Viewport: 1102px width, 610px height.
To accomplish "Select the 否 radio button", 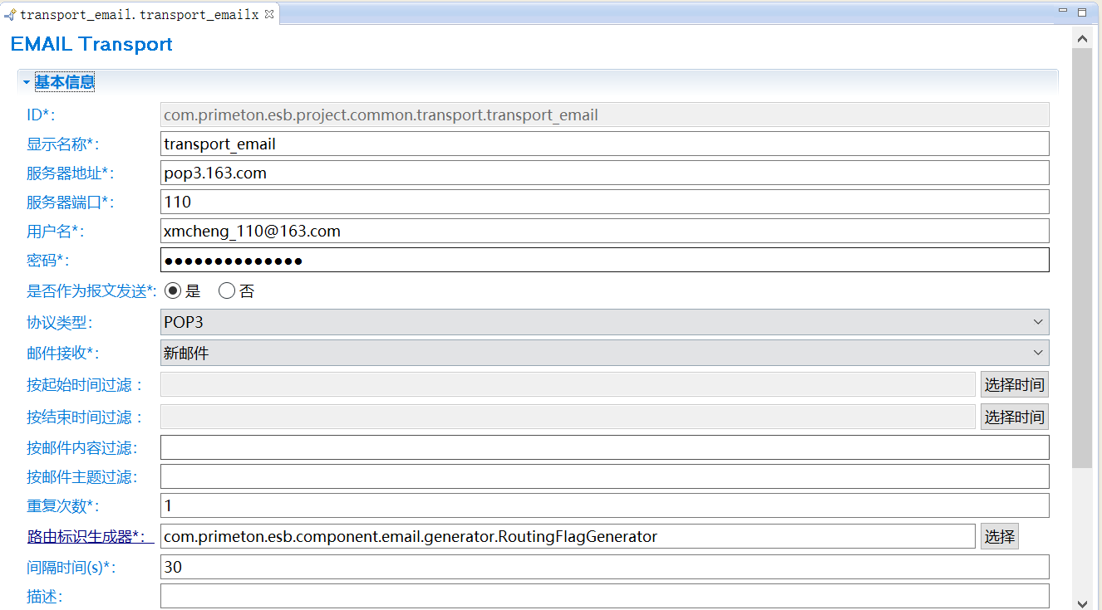I will point(227,290).
